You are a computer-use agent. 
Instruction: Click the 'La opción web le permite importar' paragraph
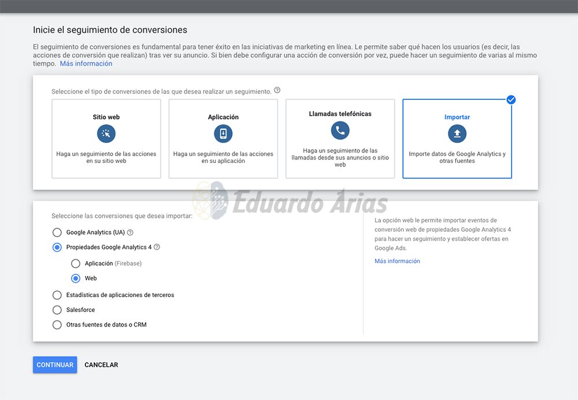coord(443,234)
